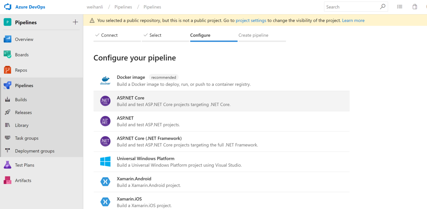Pick the Xamarin.Android template
427x209 pixels.
[134, 179]
